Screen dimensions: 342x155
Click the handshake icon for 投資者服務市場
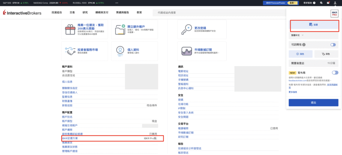[70, 51]
